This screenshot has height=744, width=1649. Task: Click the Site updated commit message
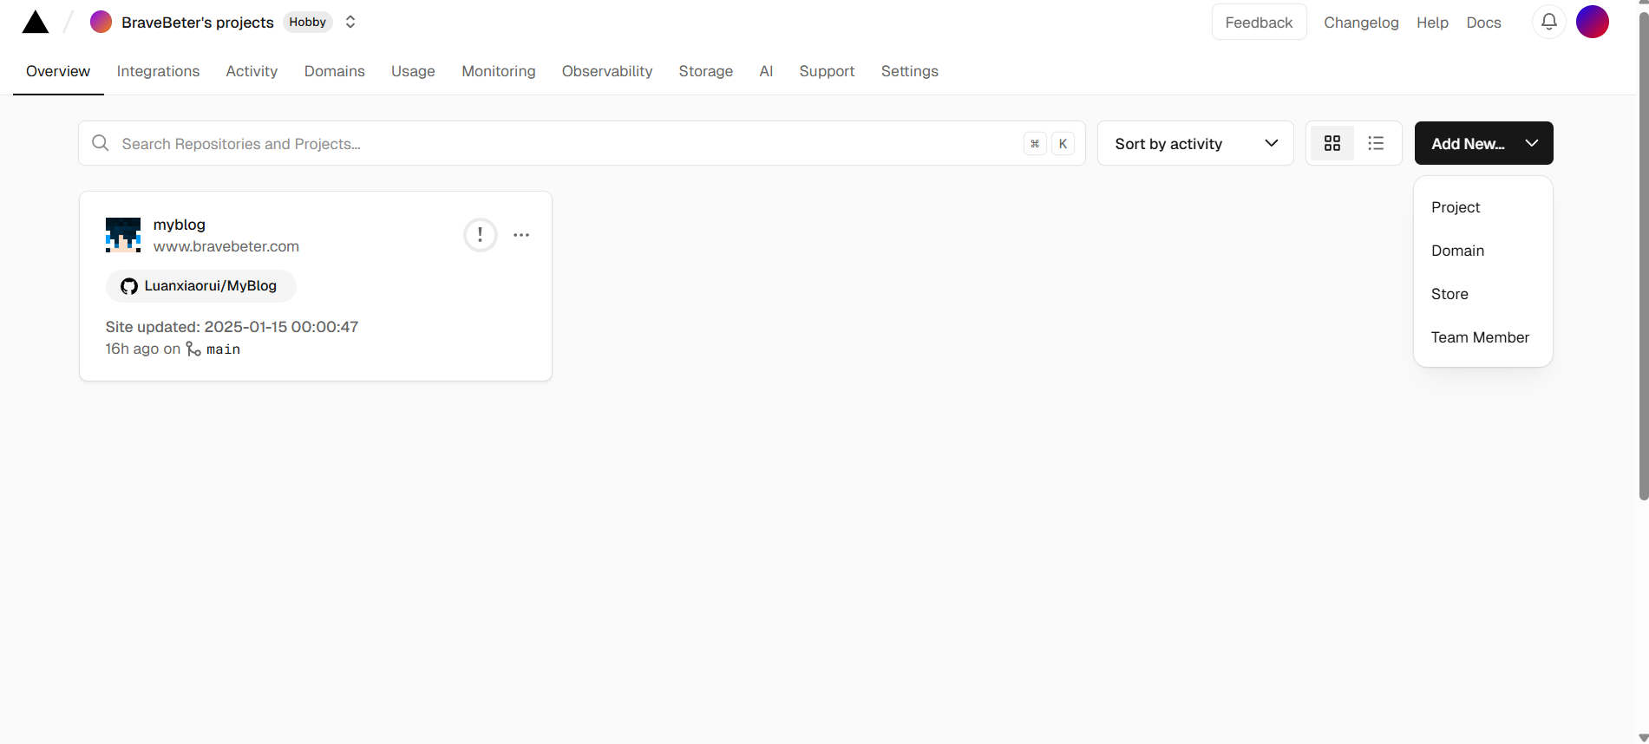tap(232, 327)
